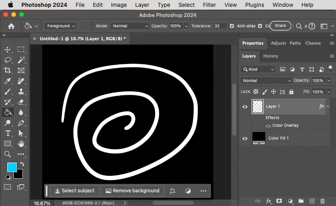336x206 pixels.
Task: Select the Horizontal Type tool
Action: click(x=8, y=133)
